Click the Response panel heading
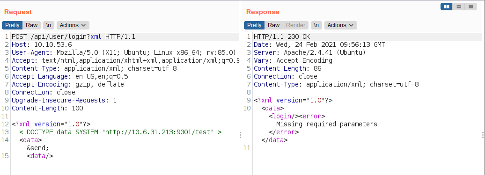Screen dimensions: 485x175 point(263,12)
